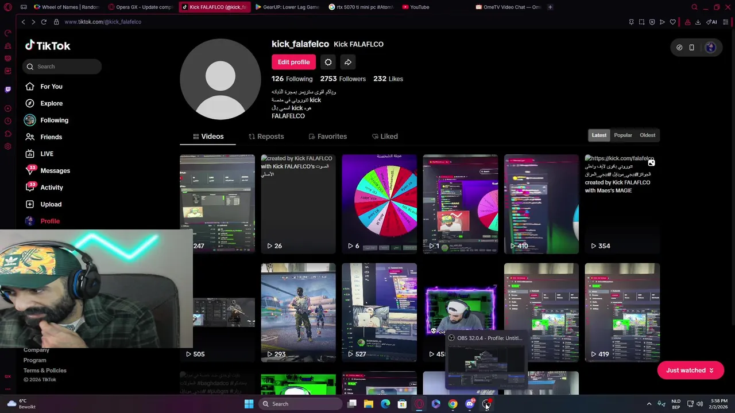Screen dimensions: 735x413
Task: View the 2753 Followers list
Action: click(x=343, y=79)
